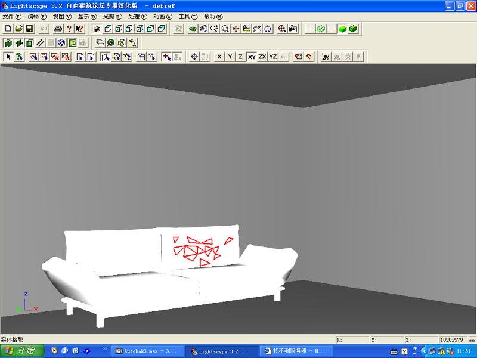Click the surface selection filter icon
The height and width of the screenshot is (358, 477).
pyautogui.click(x=106, y=57)
